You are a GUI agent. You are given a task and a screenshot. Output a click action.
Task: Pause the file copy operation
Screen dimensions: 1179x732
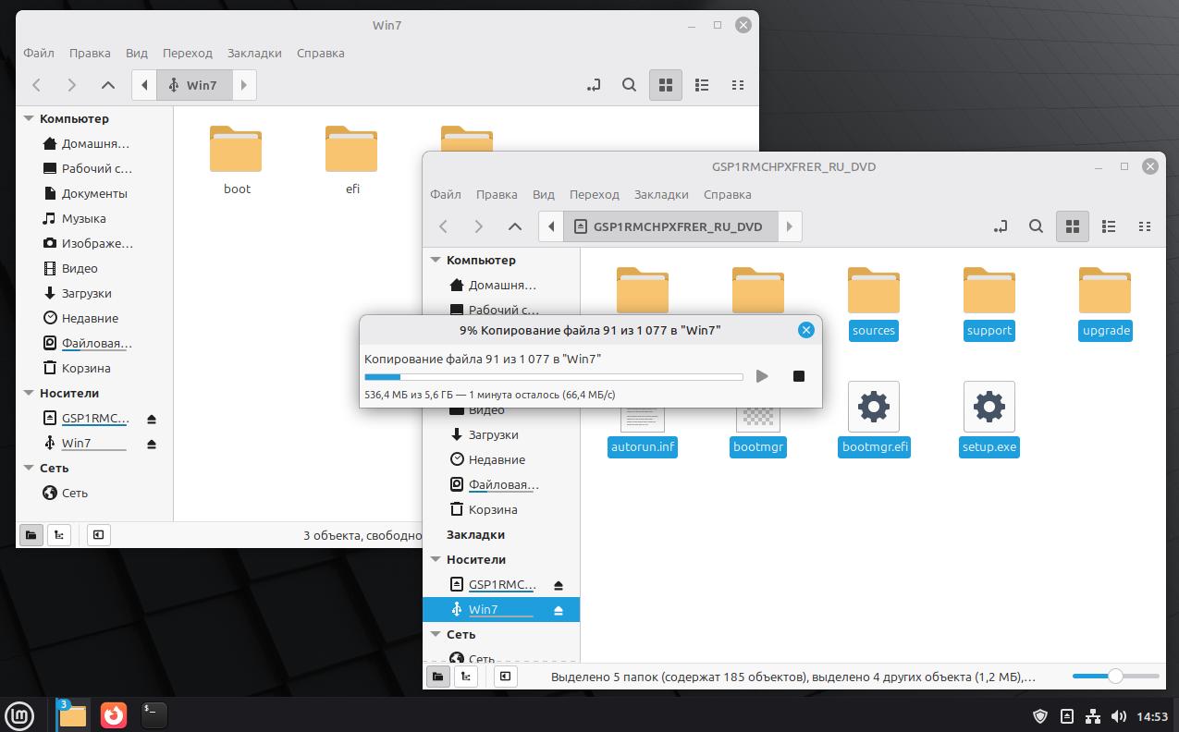pos(762,376)
